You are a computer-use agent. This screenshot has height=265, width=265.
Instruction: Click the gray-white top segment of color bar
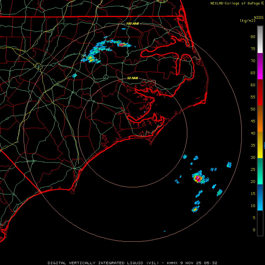(260, 39)
